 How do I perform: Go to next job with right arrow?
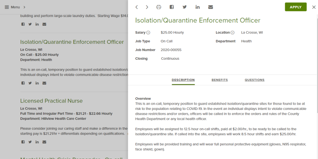pos(147,7)
